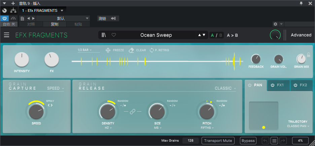Click the preset file icon in host toolbar
Screen dimensions: 315x146
(23, 19)
